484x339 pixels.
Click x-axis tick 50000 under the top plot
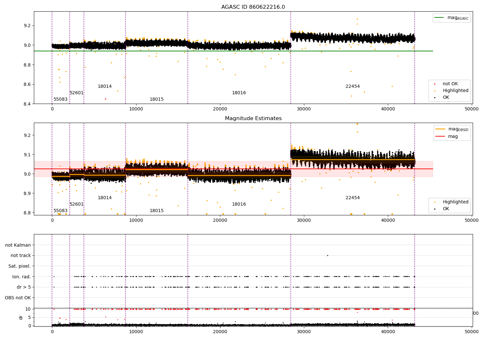click(472, 109)
